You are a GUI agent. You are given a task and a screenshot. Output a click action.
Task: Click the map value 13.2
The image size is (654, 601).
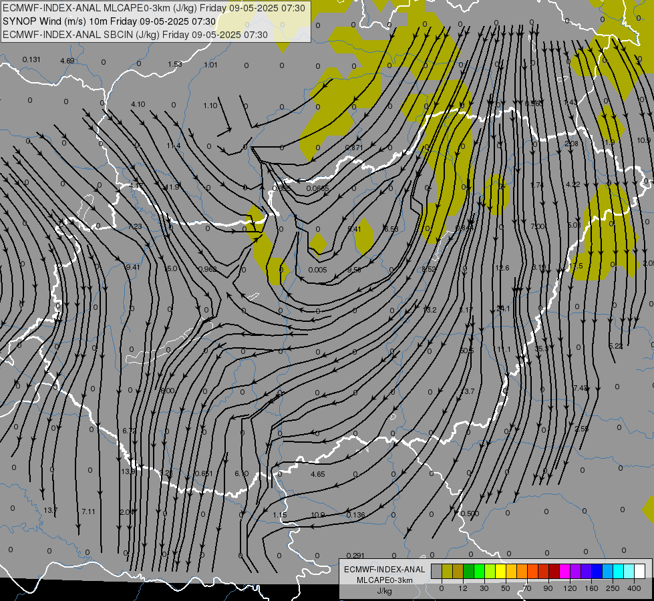pos(429,310)
